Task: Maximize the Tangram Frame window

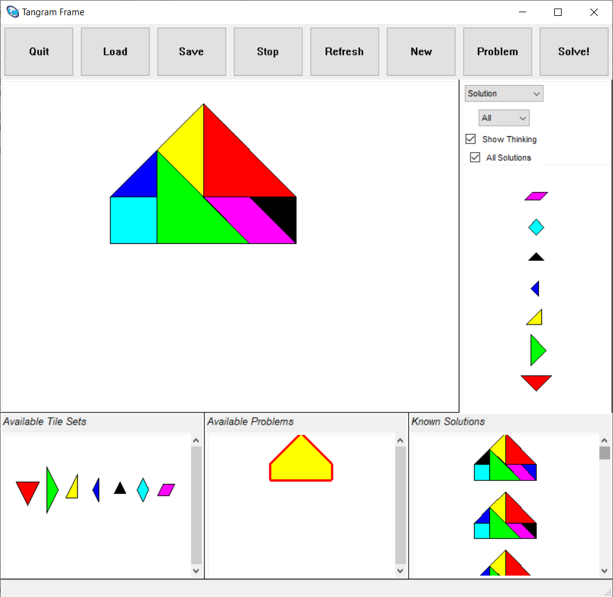Action: (558, 12)
